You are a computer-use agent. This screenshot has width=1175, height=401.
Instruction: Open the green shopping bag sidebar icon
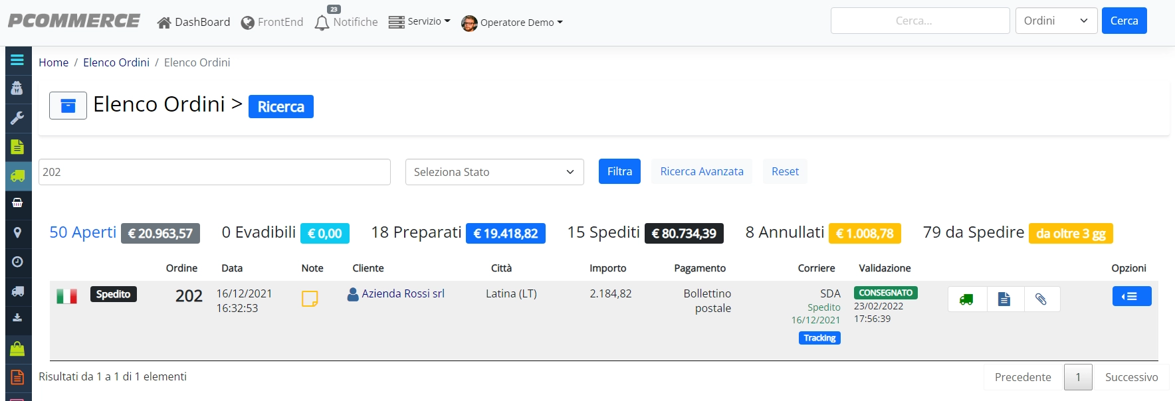pyautogui.click(x=17, y=348)
